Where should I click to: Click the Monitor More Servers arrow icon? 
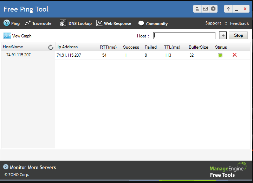(6, 167)
